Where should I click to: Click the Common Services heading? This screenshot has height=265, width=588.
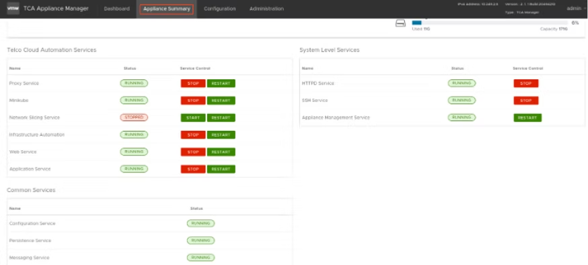pyautogui.click(x=31, y=190)
